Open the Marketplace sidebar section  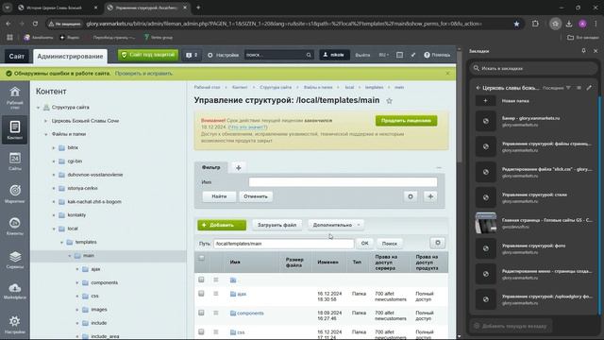pos(15,291)
